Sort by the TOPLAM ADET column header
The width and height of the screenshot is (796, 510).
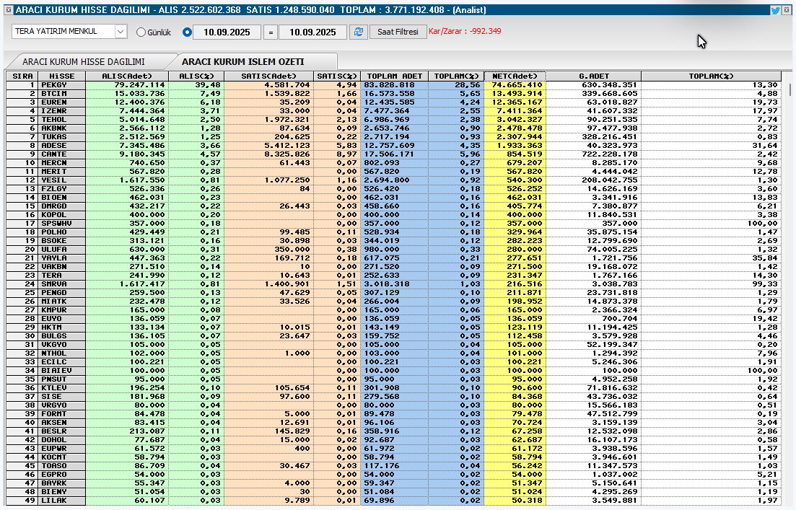click(x=395, y=76)
